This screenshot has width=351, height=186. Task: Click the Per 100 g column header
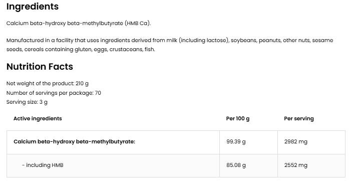(x=238, y=118)
